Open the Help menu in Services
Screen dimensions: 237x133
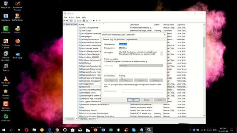point(84,17)
